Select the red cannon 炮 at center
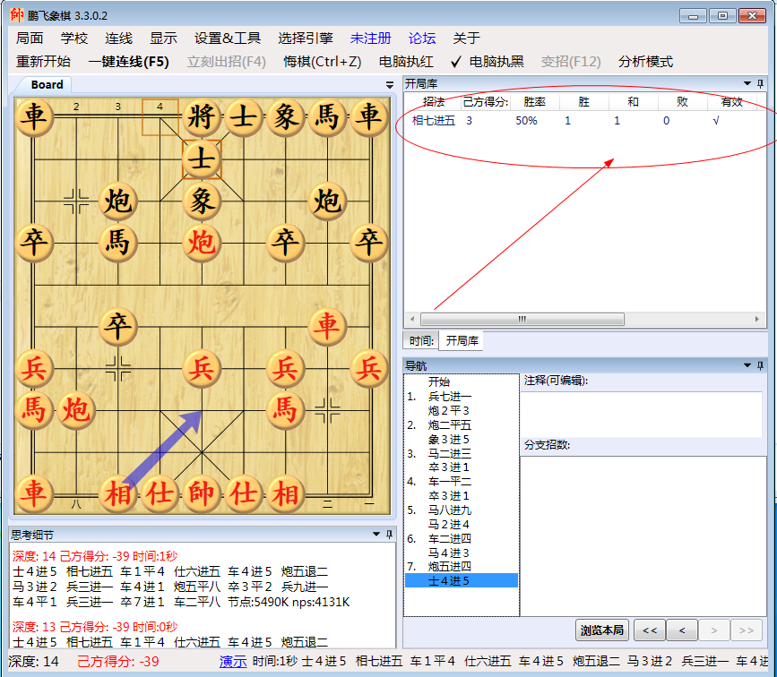 201,243
